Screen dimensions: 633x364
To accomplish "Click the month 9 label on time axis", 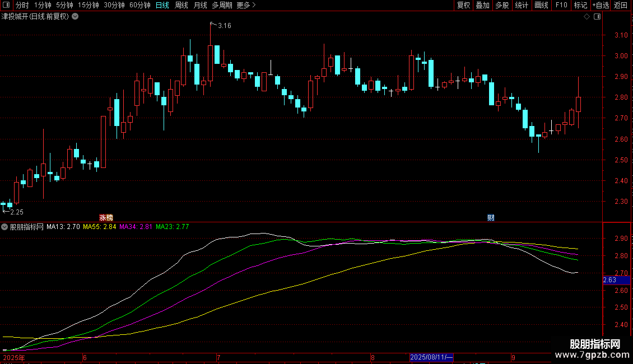I will (x=513, y=357).
